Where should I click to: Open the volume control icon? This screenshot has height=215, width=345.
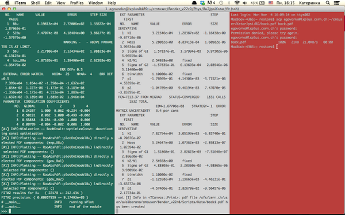pyautogui.click(x=245, y=3)
